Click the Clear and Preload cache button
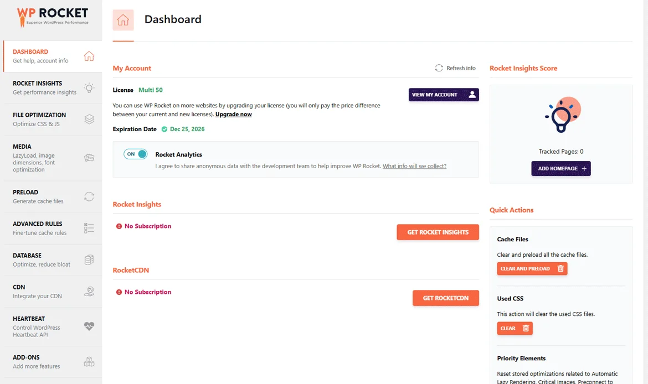This screenshot has height=384, width=648. pos(532,269)
